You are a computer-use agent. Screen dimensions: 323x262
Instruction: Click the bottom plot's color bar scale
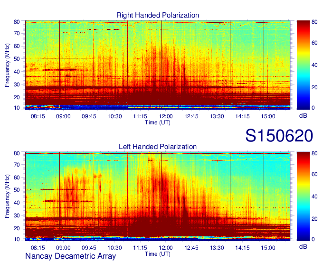coord(303,196)
